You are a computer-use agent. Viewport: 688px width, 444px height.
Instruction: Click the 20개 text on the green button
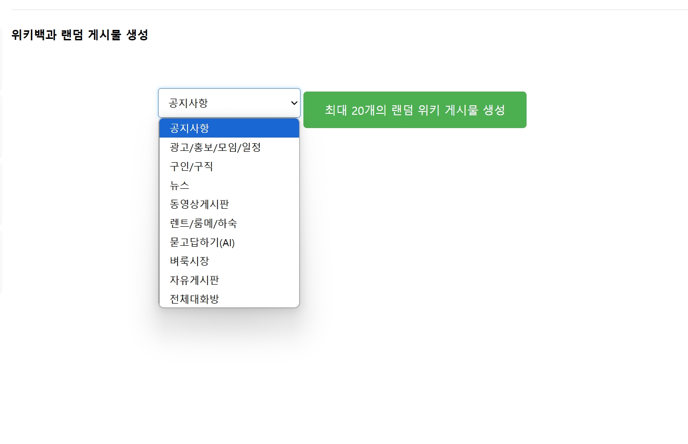click(x=364, y=110)
